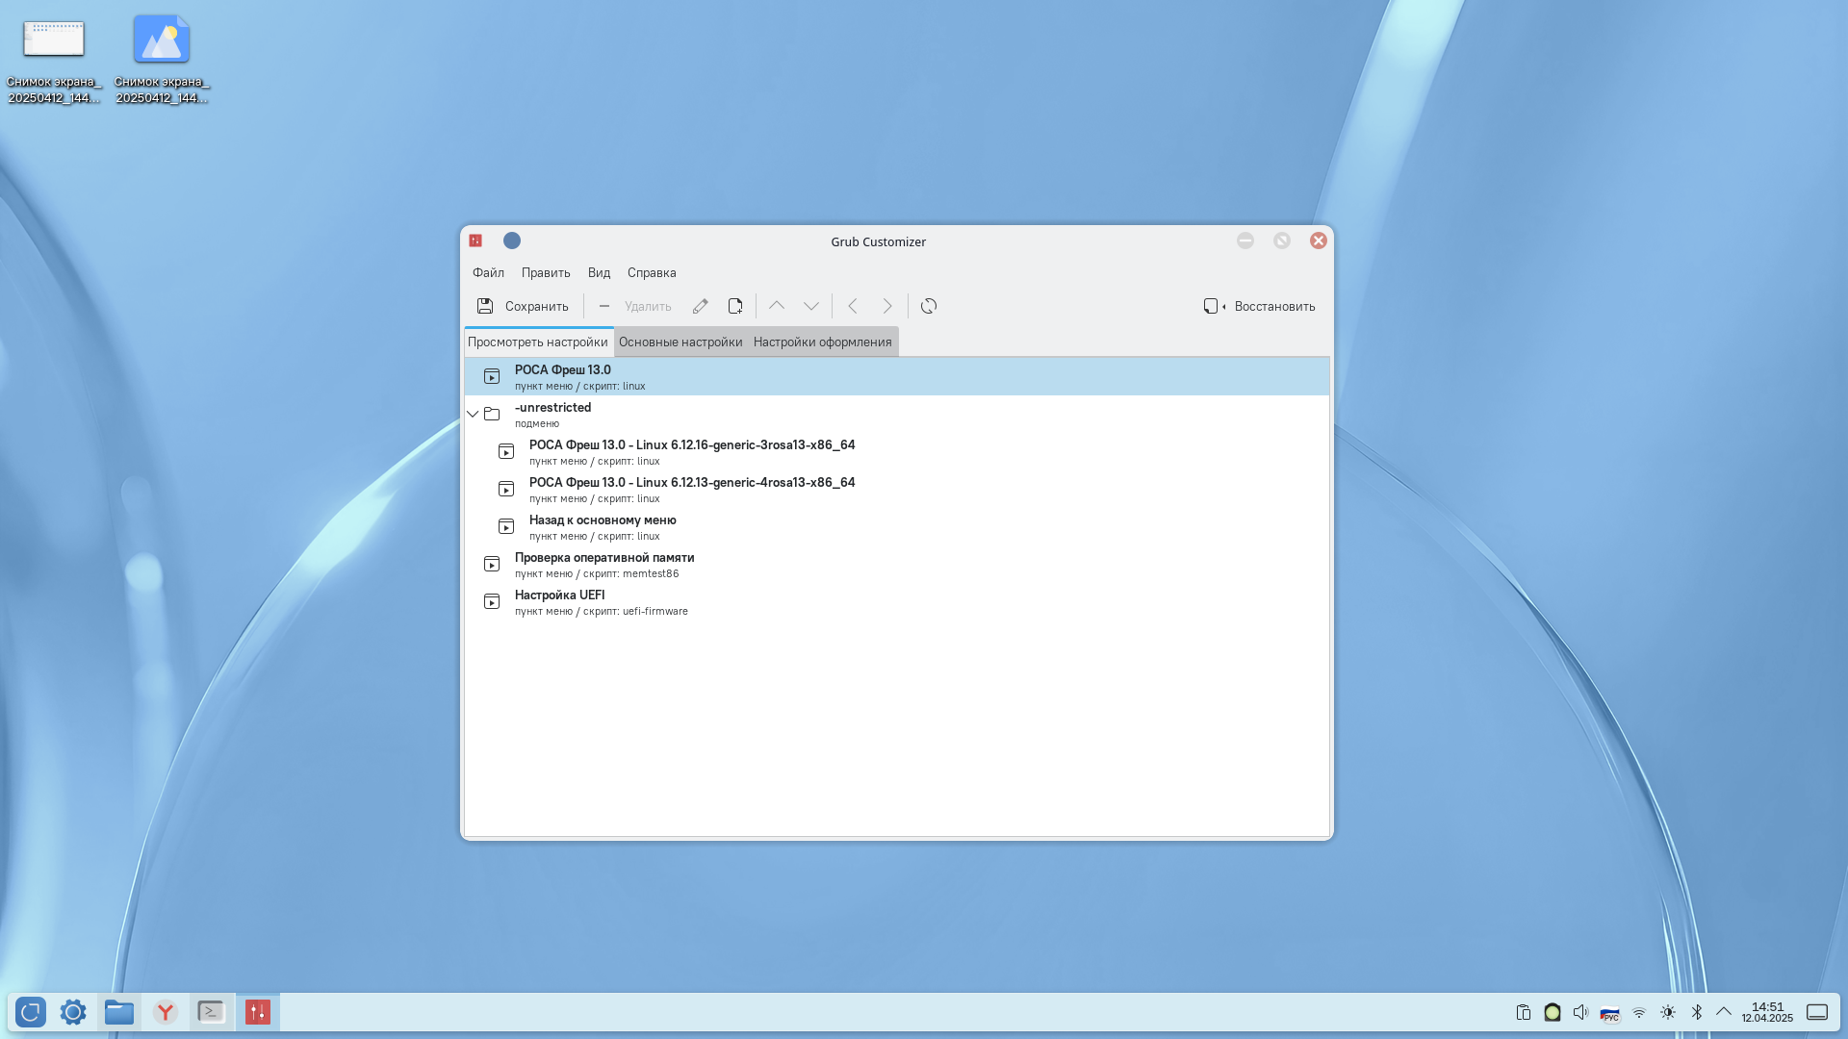Open the Вид menu
This screenshot has width=1848, height=1039.
coord(599,272)
